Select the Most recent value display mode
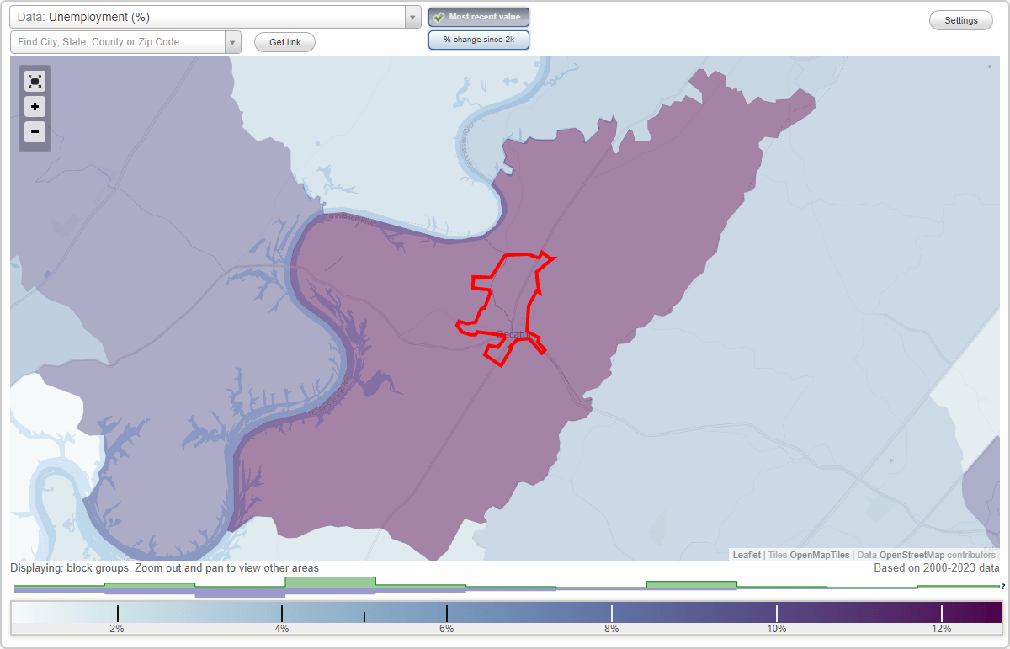Screen dimensions: 1010x649 pyautogui.click(x=478, y=16)
